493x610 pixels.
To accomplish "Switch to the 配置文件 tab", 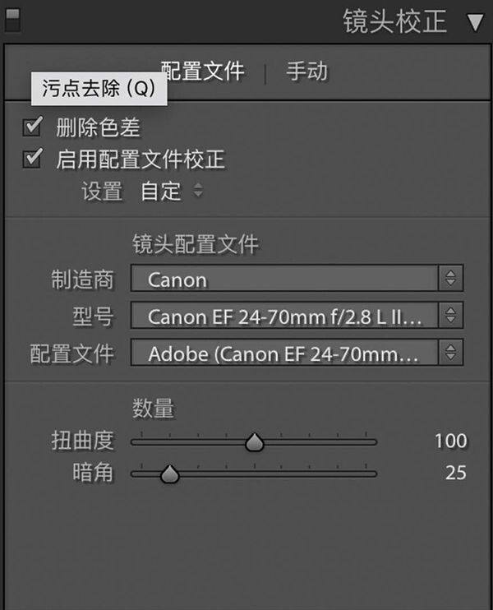I will click(x=203, y=72).
